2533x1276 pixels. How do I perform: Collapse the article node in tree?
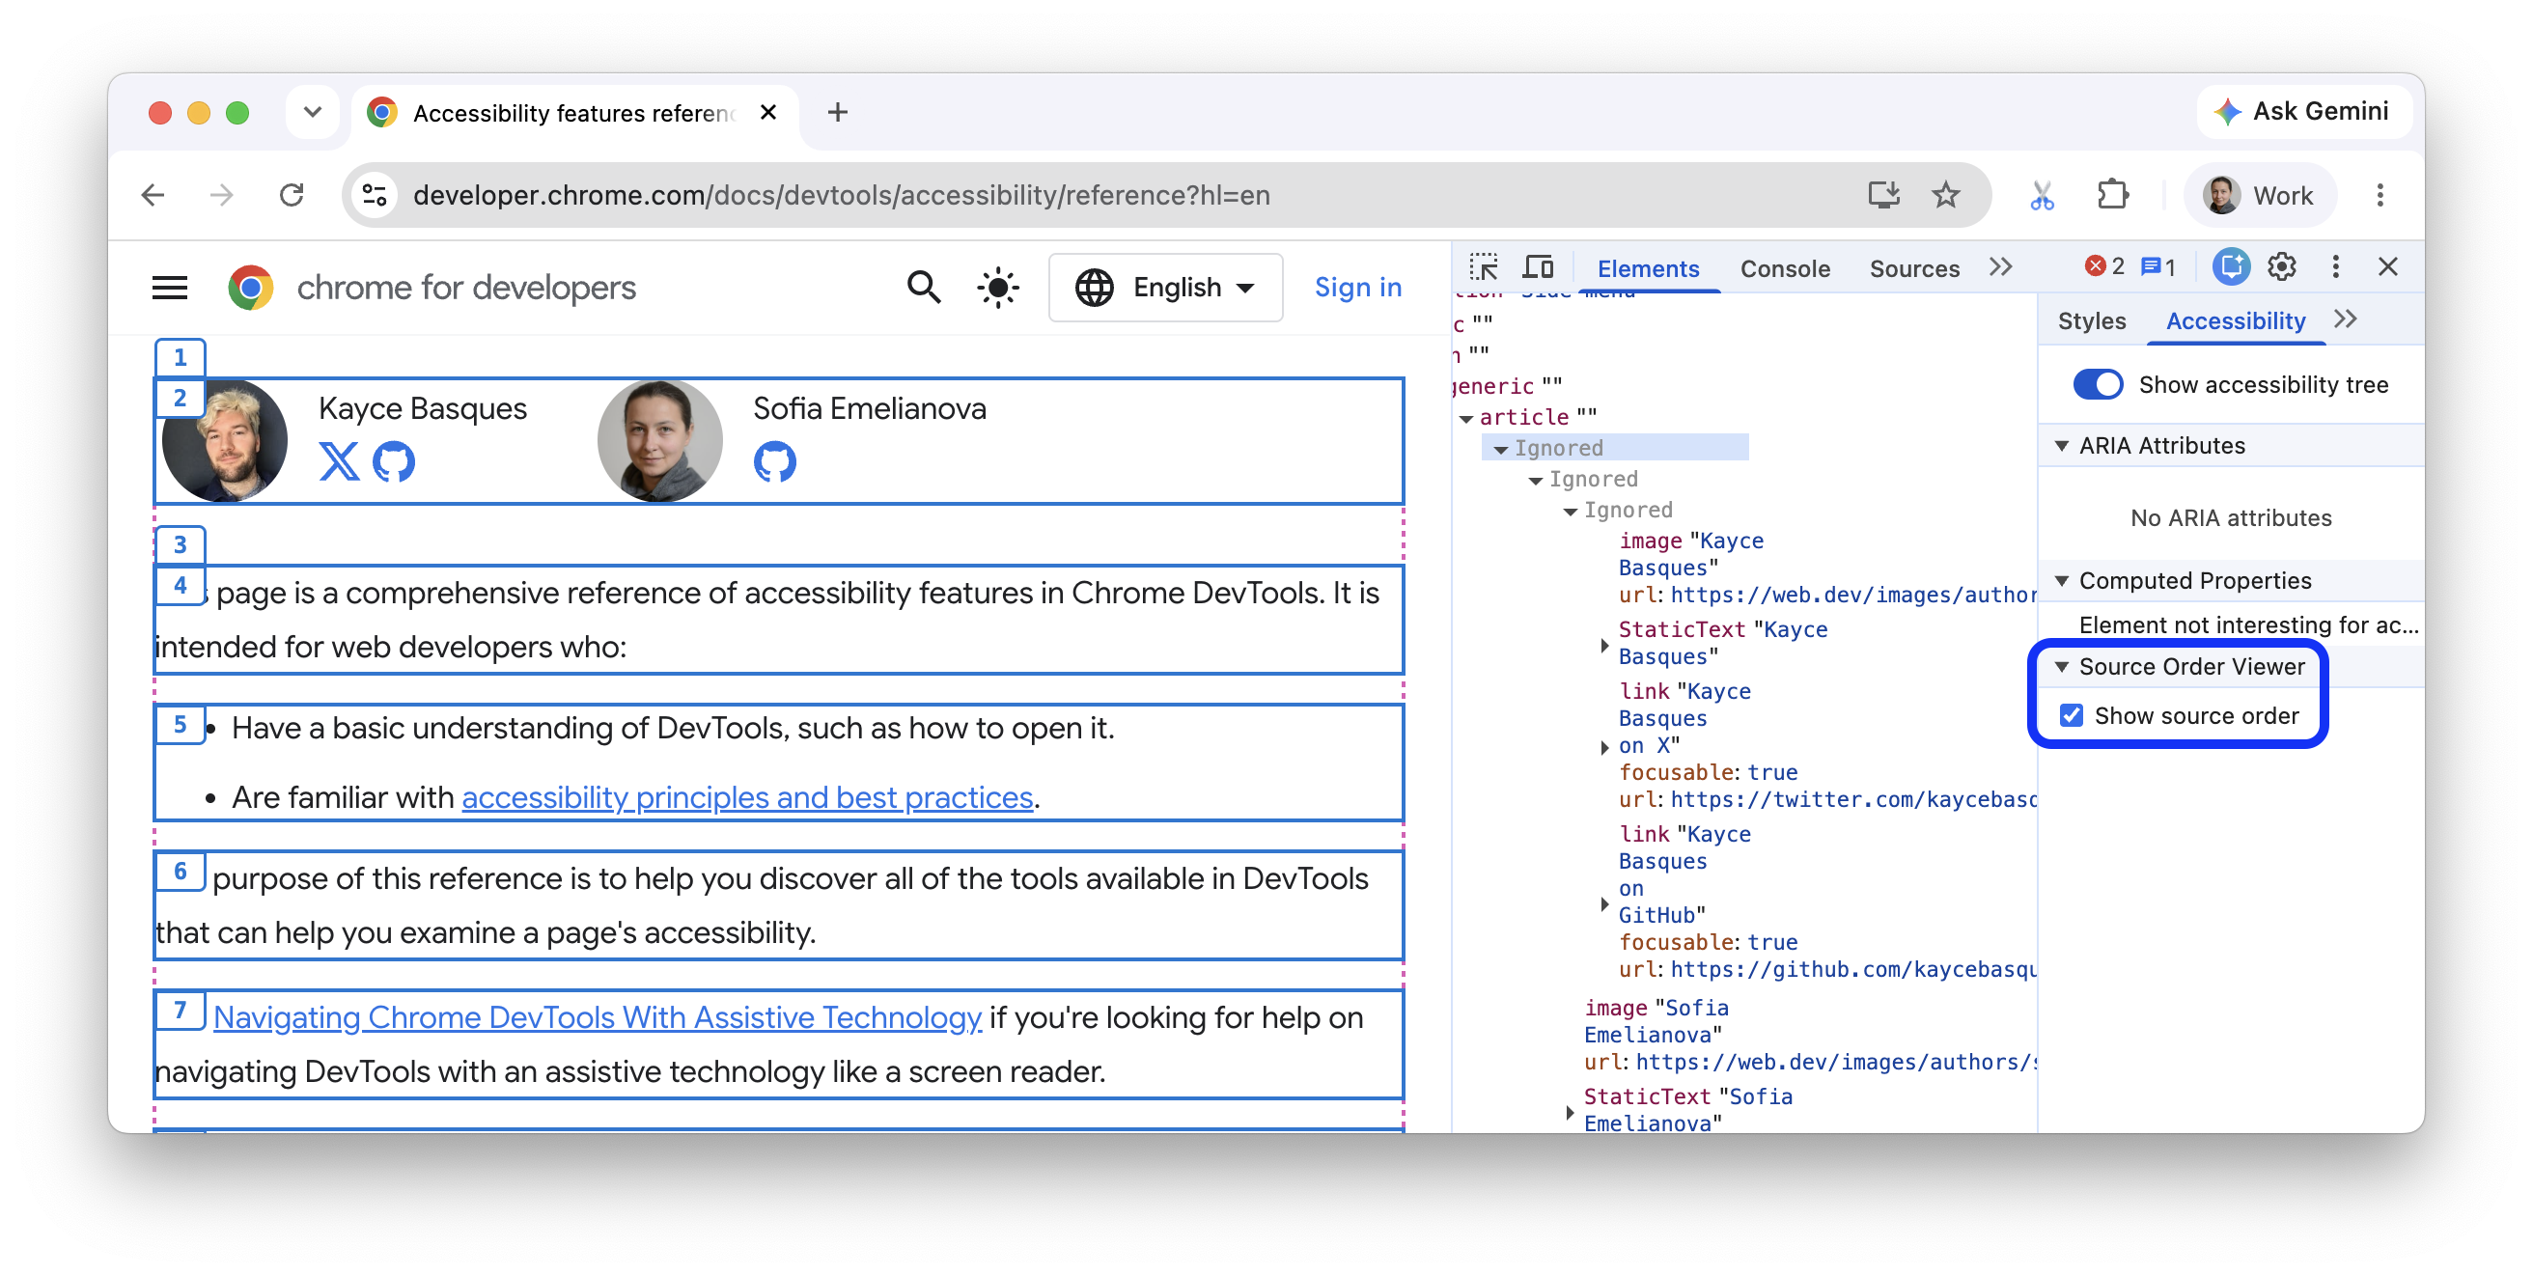pyautogui.click(x=1466, y=418)
